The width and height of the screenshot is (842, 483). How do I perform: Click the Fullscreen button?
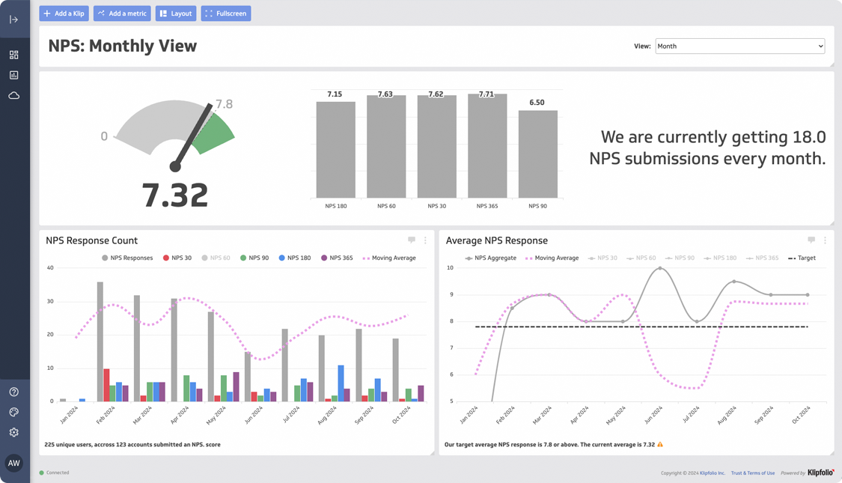pyautogui.click(x=225, y=13)
